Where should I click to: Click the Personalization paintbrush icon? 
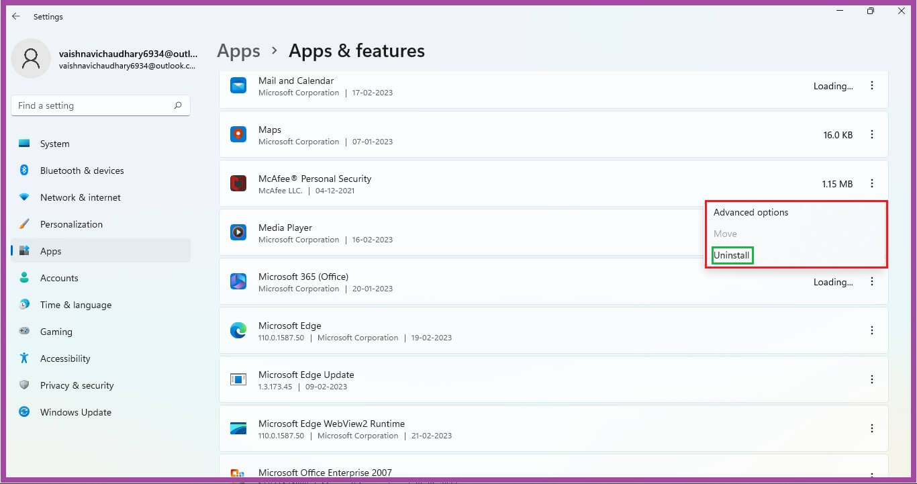(x=24, y=224)
